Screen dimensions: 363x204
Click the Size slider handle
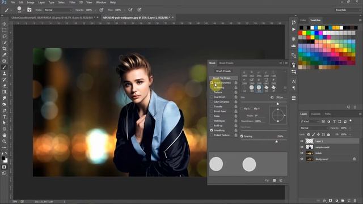(277, 104)
